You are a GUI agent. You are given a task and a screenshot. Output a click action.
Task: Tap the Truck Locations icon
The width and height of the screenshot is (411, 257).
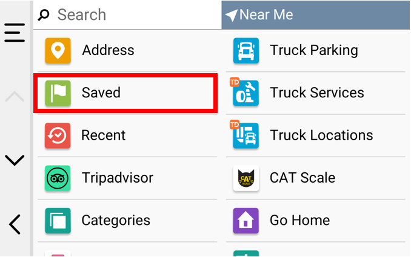246,135
